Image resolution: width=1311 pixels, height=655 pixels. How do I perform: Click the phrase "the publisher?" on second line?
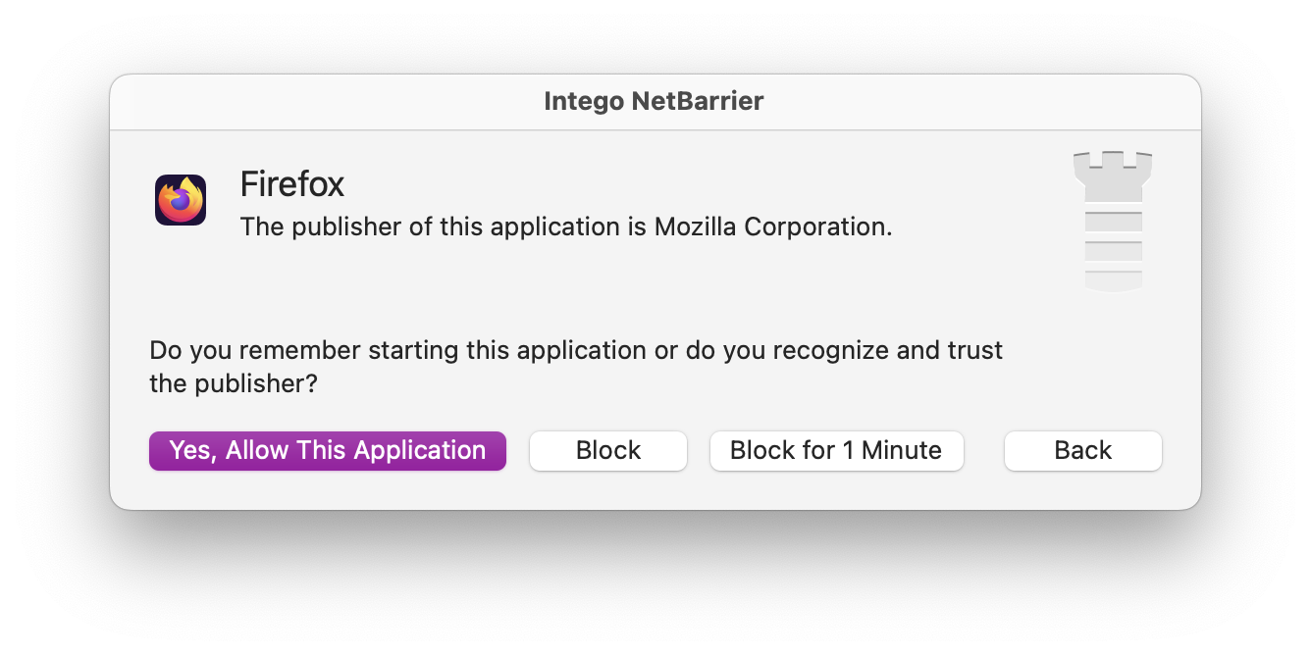point(234,383)
